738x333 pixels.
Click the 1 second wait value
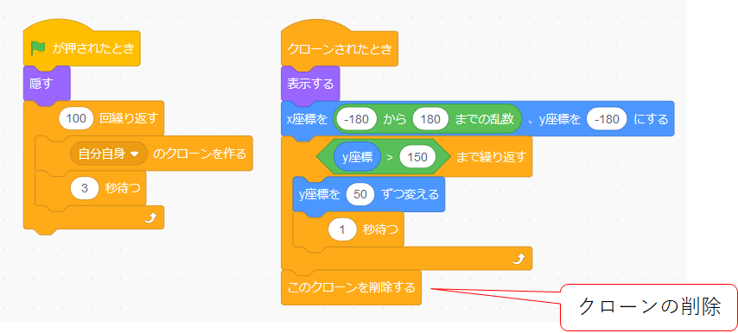coord(342,229)
